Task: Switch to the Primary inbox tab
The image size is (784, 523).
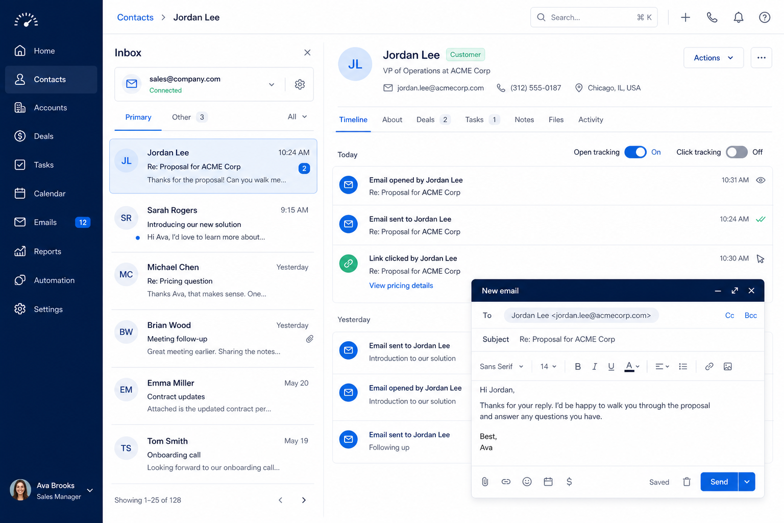Action: [x=138, y=117]
